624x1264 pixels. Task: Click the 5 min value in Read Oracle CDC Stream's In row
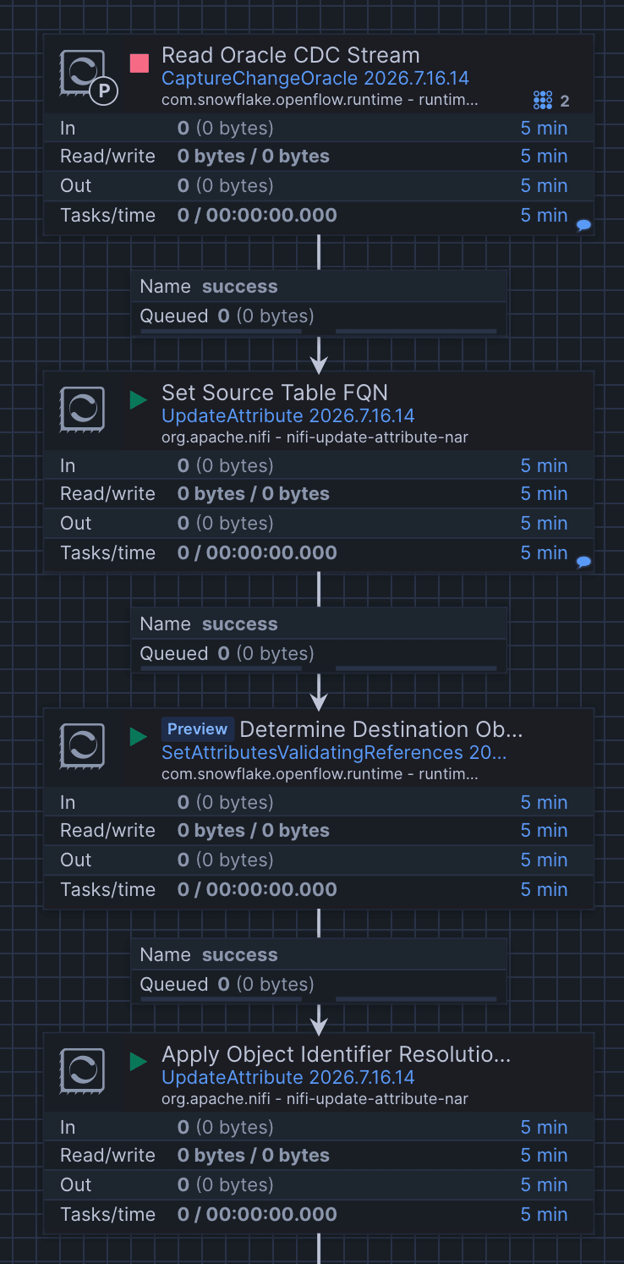point(544,128)
